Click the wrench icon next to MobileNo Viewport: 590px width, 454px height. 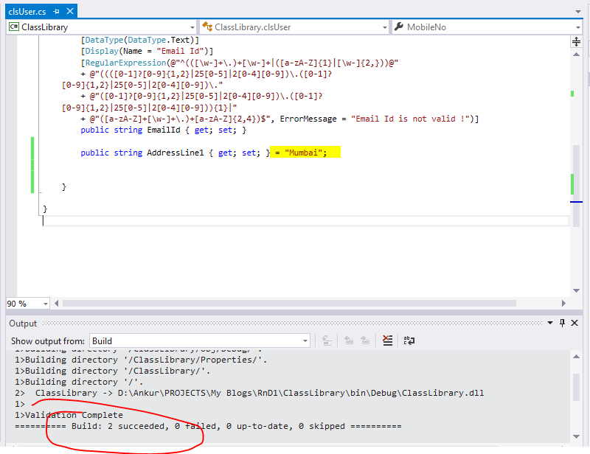[x=398, y=27]
